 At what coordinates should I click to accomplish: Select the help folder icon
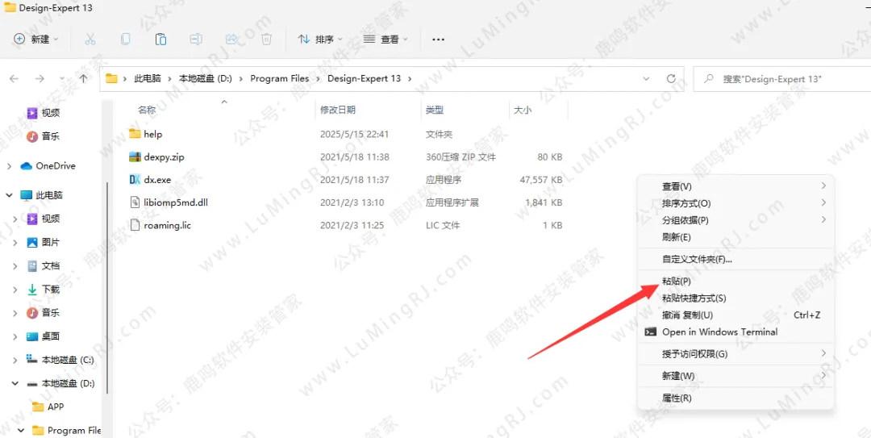(x=135, y=134)
